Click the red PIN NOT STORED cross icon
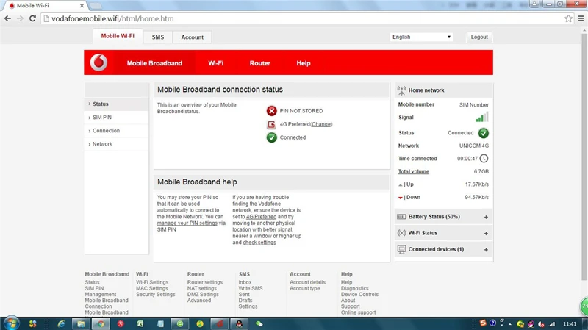Viewport: 588px width, 330px height. (271, 111)
